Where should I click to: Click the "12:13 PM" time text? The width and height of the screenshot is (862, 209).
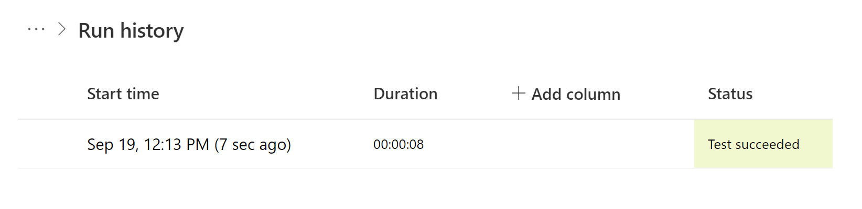[x=177, y=144]
